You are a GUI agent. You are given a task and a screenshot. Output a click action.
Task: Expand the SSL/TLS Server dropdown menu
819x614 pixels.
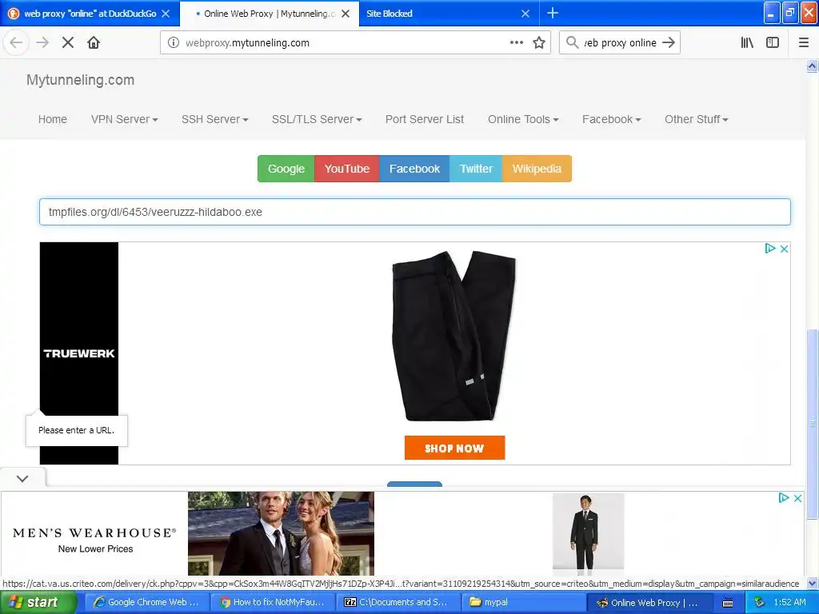pos(317,119)
